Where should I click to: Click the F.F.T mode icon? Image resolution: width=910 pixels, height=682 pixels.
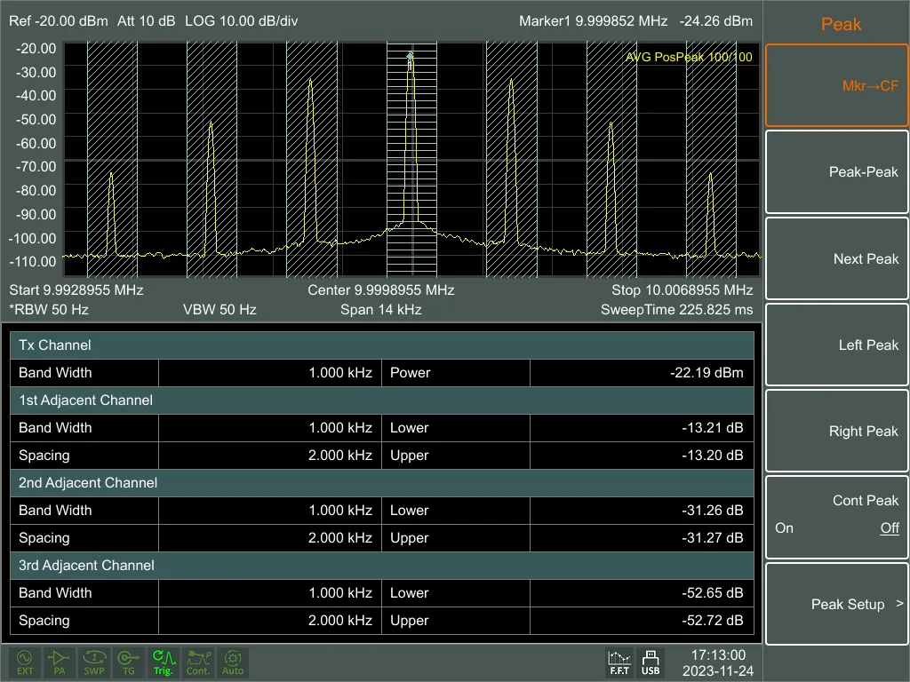[x=619, y=662]
